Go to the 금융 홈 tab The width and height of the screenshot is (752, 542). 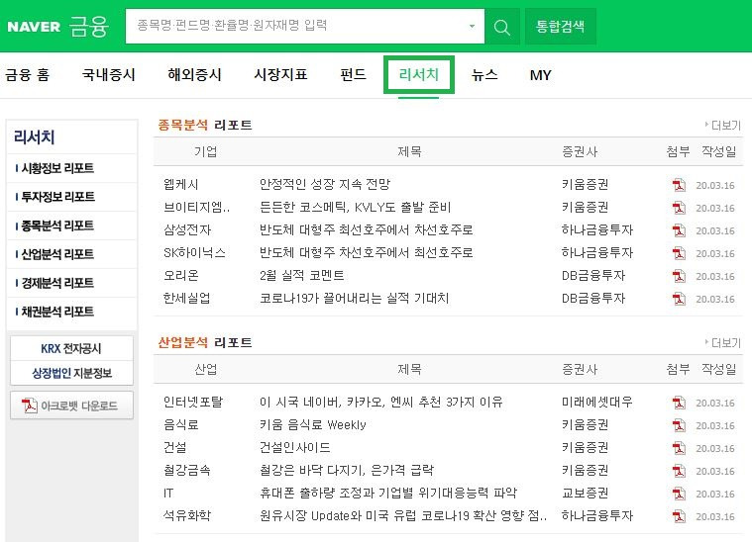click(x=28, y=75)
